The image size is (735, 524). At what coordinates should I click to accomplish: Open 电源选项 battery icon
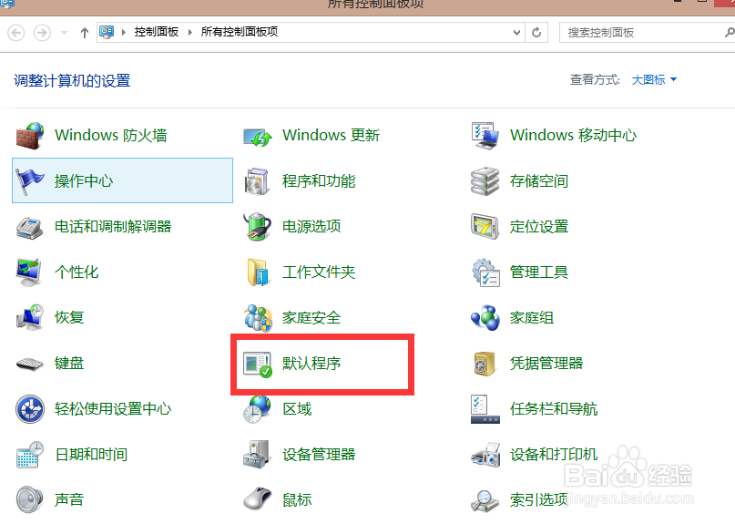257,227
